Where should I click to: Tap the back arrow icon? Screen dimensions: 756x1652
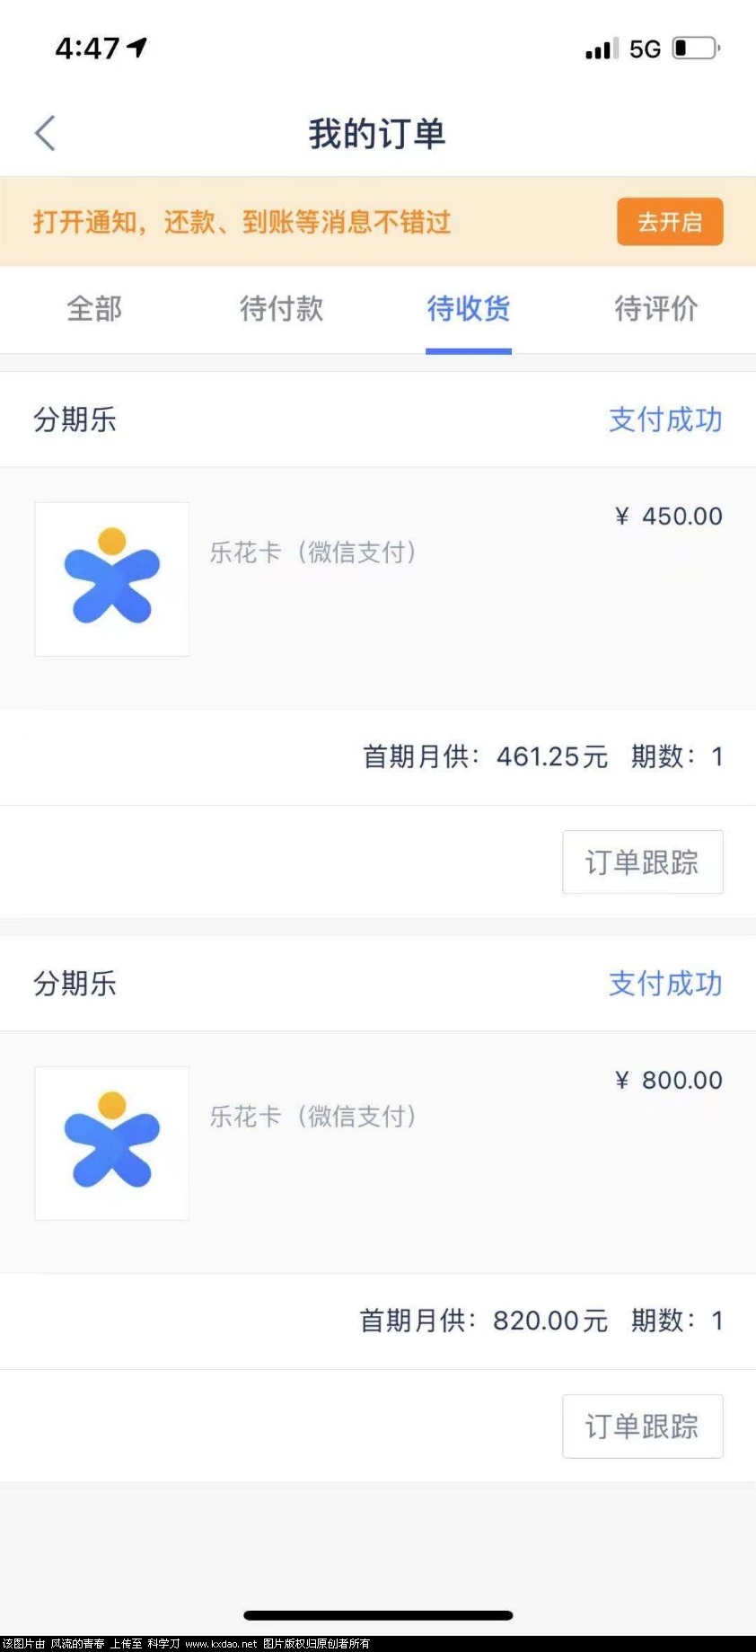[45, 133]
